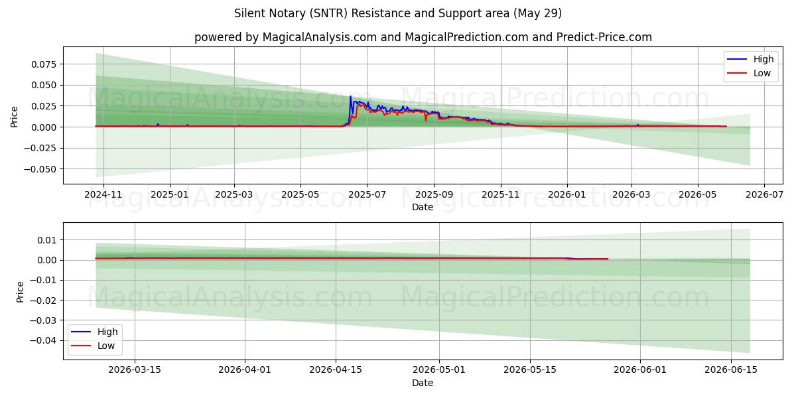Click the '2025-01' x-axis tick label
The image size is (796, 398).
pos(170,194)
